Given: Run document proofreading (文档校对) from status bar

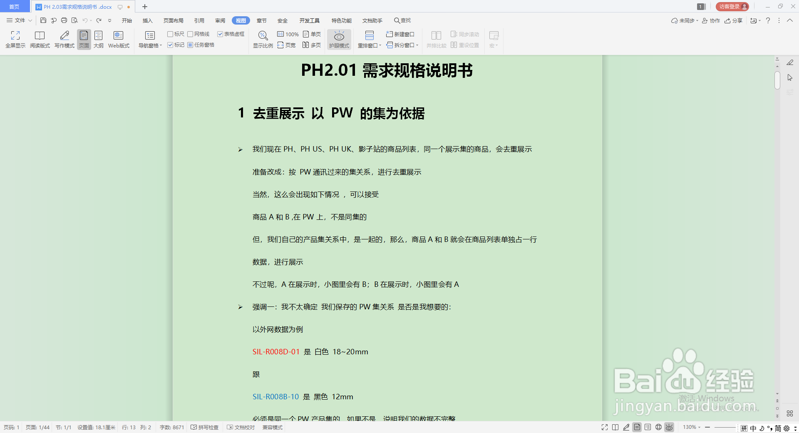Looking at the screenshot, I should point(241,427).
